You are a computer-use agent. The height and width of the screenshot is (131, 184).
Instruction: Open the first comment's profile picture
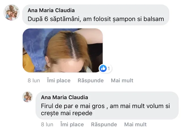[x=12, y=12]
